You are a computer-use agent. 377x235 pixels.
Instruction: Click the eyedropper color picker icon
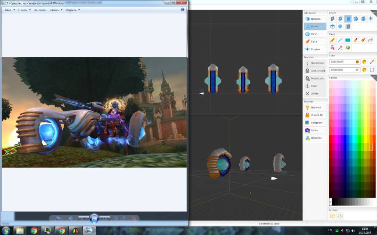coord(372,62)
